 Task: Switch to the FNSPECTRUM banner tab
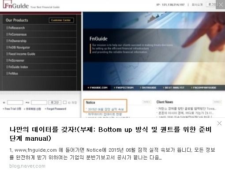124,88
